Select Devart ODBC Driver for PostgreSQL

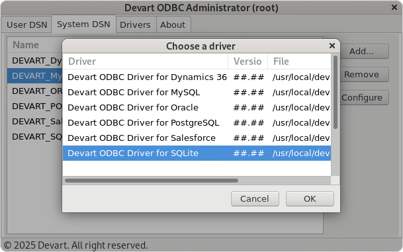197,122
